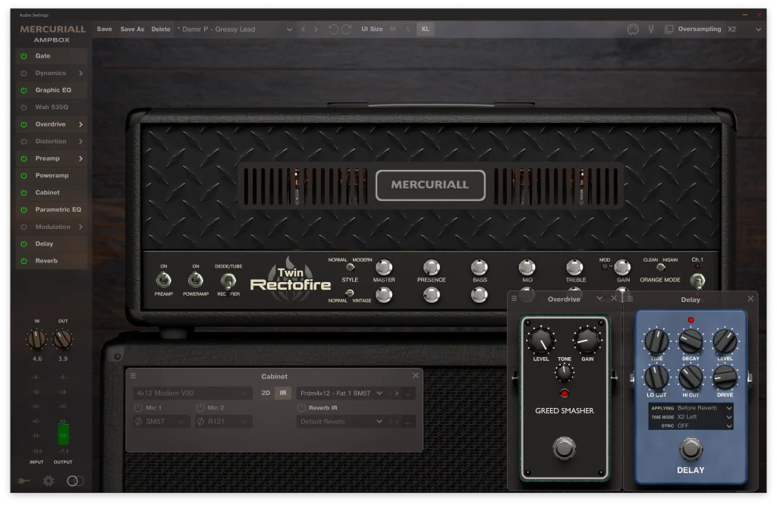Image resolution: width=777 pixels, height=505 pixels.
Task: Click the tuner icon in the top toolbar
Action: coord(650,29)
